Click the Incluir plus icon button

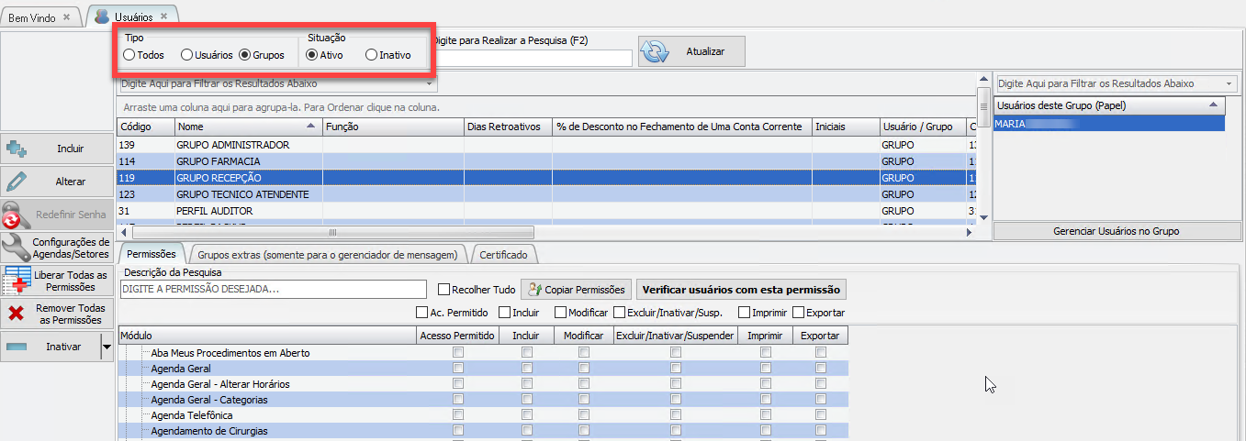click(17, 149)
